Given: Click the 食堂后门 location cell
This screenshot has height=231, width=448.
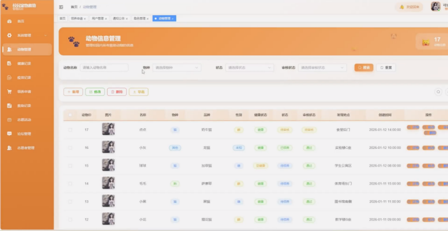Looking at the screenshot, I should point(343,130).
